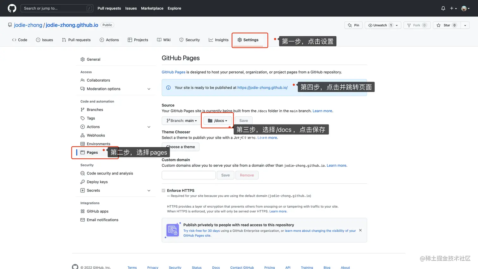This screenshot has height=269, width=478.
Task: Click the Fork button
Action: [x=417, y=25]
